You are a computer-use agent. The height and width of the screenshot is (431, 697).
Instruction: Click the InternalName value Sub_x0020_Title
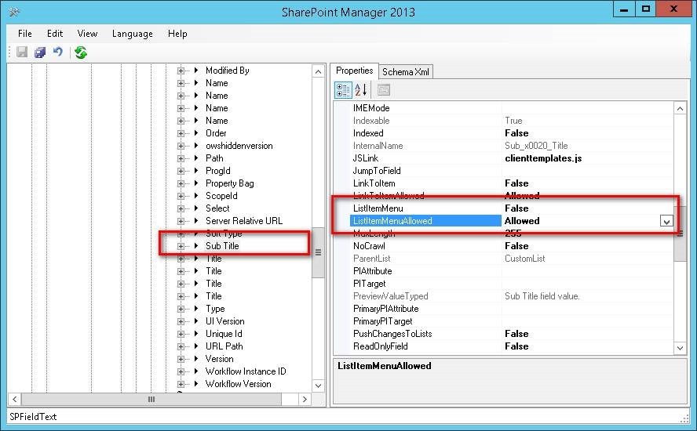pos(536,146)
